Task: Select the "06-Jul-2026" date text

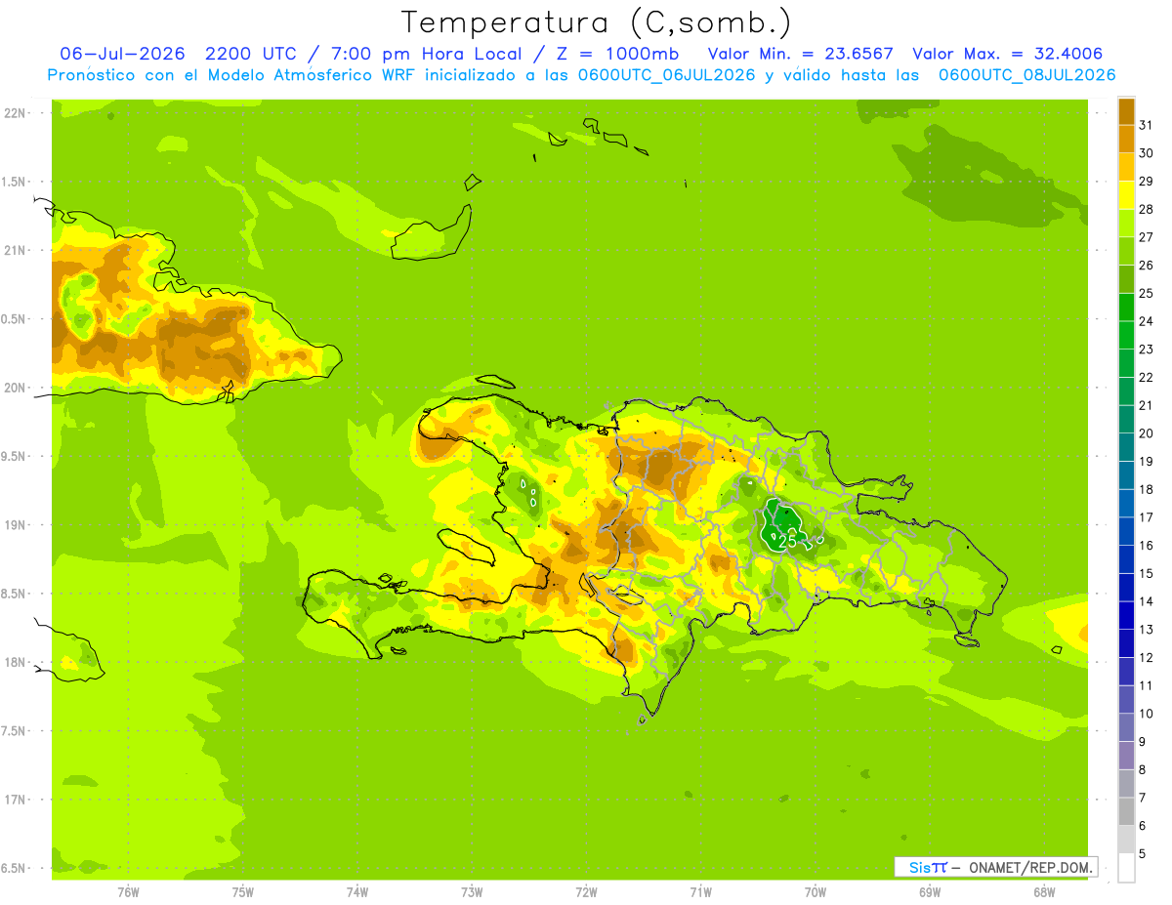Action: pyautogui.click(x=123, y=54)
